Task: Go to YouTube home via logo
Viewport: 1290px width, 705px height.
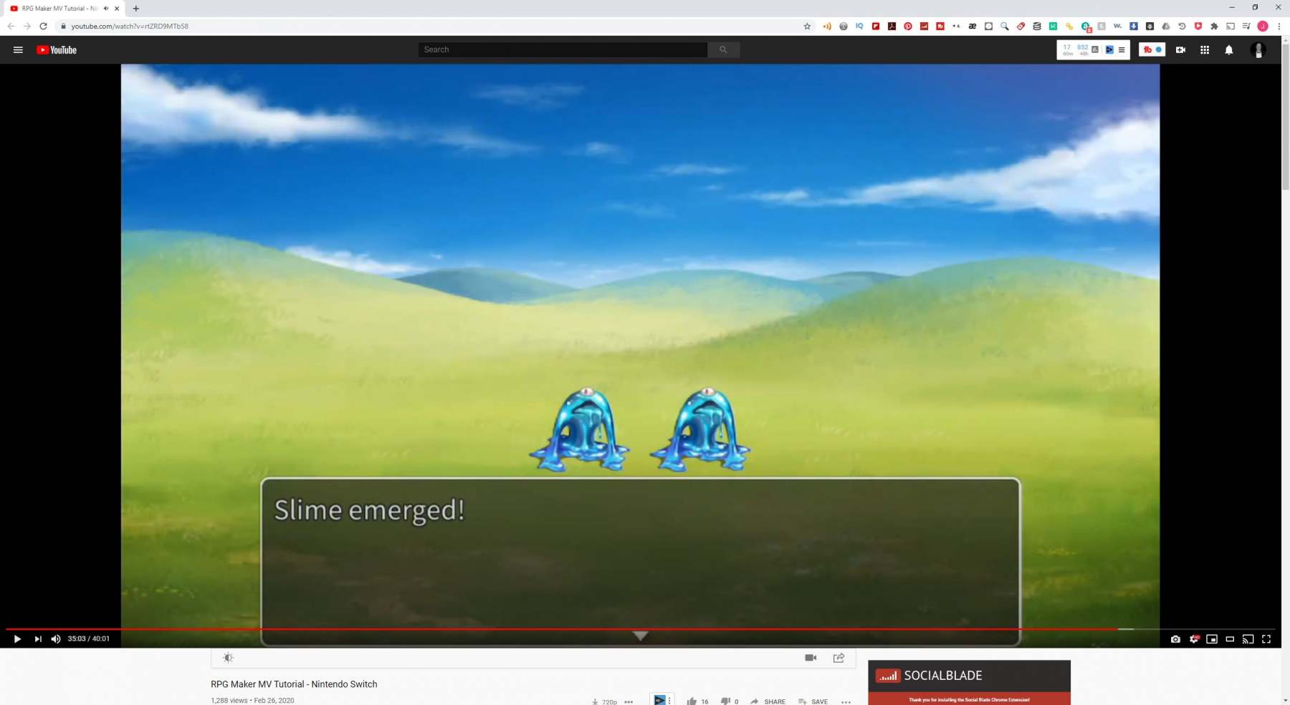Action: coord(57,49)
